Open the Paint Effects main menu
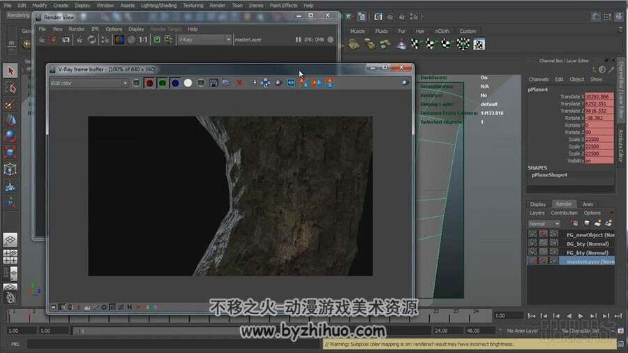The width and height of the screenshot is (628, 353). click(283, 6)
